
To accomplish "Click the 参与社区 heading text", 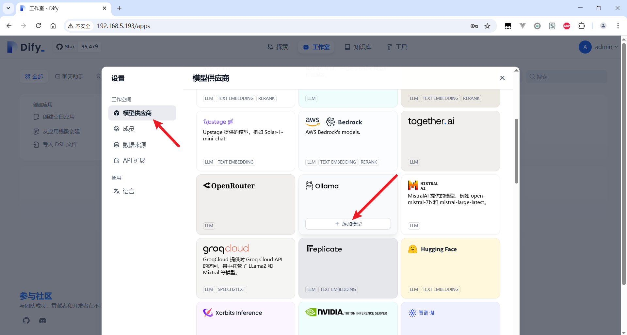I will [36, 296].
